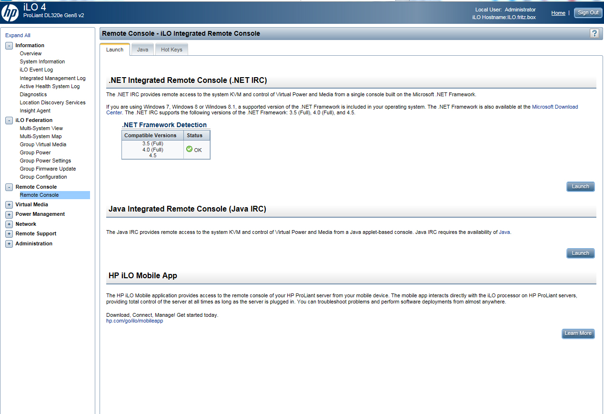
Task: Launch the Java Integrated Remote Console
Action: pos(581,253)
